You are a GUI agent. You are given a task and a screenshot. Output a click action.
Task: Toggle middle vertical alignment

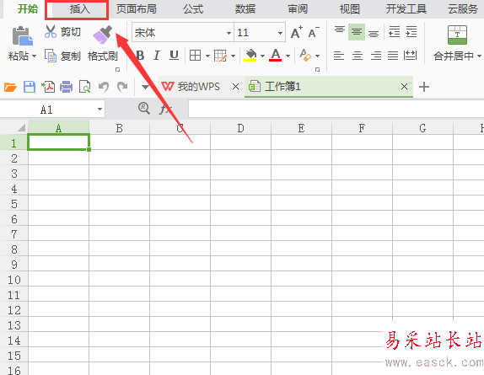[x=357, y=32]
